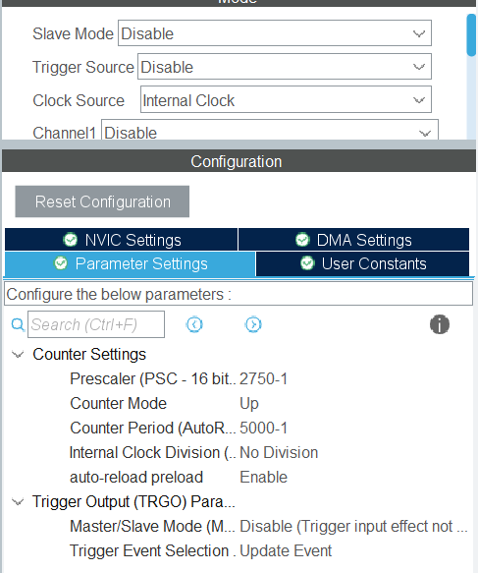Click the next search result arrow icon

tap(253, 324)
